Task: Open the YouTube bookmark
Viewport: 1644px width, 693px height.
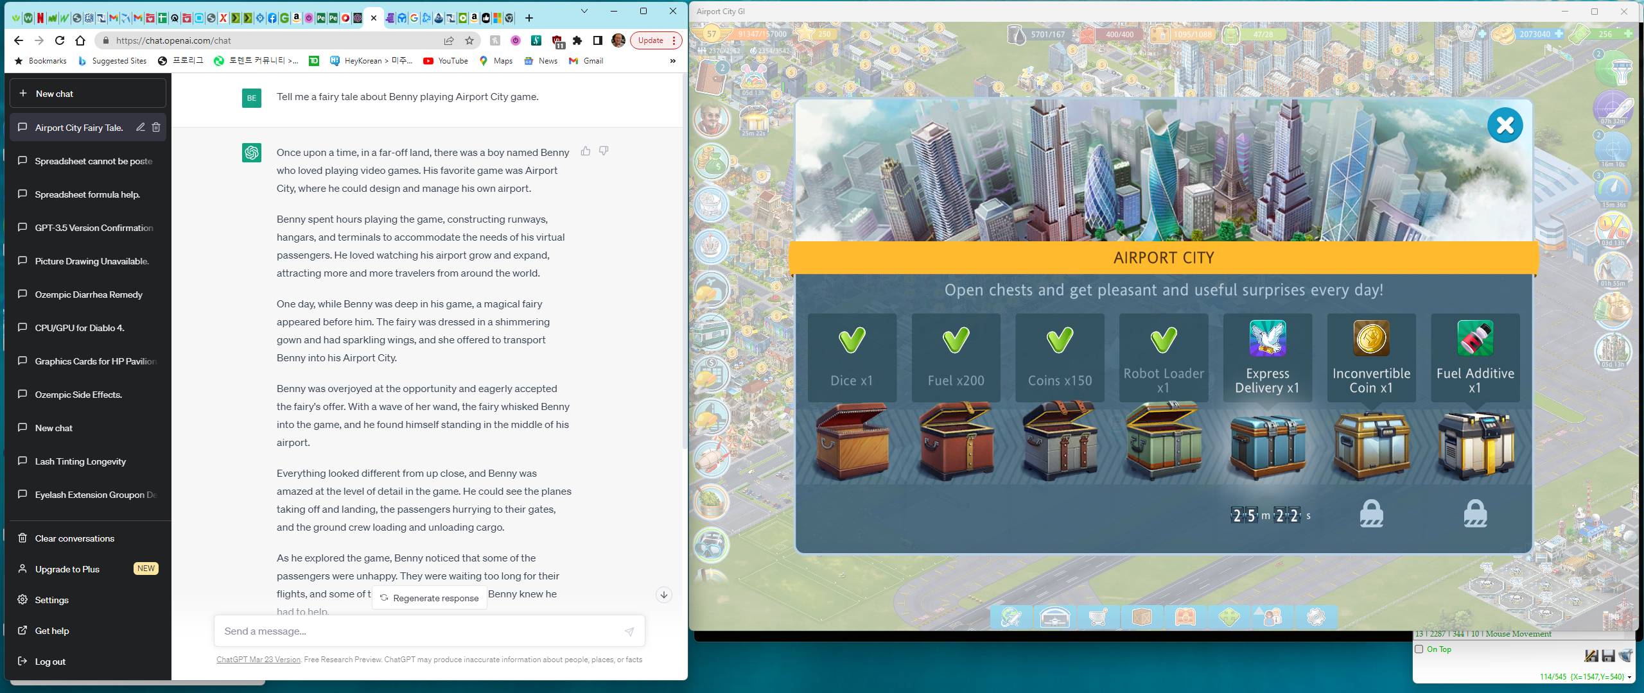Action: pos(446,61)
